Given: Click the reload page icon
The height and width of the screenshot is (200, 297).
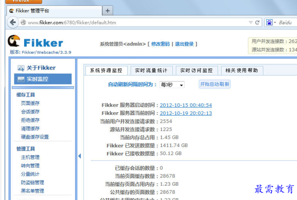Looking at the screenshot, I should pos(257,23).
